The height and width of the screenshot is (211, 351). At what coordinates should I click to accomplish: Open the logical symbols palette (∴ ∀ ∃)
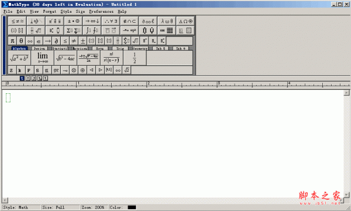tap(111, 21)
